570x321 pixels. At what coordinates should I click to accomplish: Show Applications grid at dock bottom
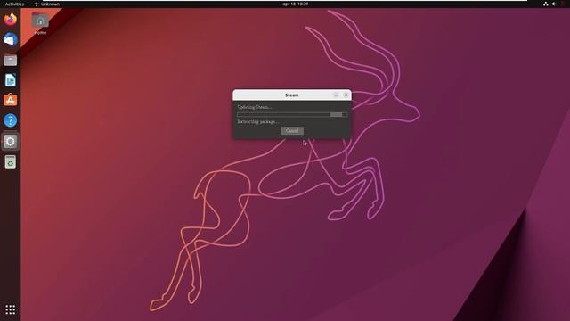point(10,309)
